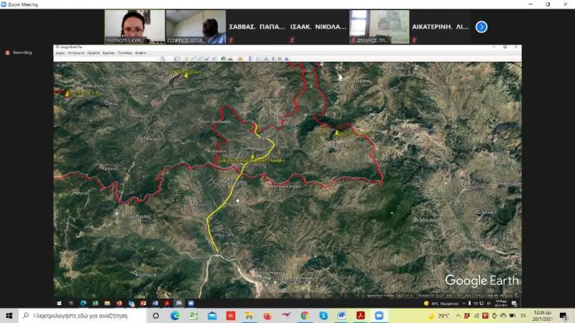Click the sunlight landscape icon in Google Earth toolbar
The width and height of the screenshot is (575, 323).
(x=230, y=59)
